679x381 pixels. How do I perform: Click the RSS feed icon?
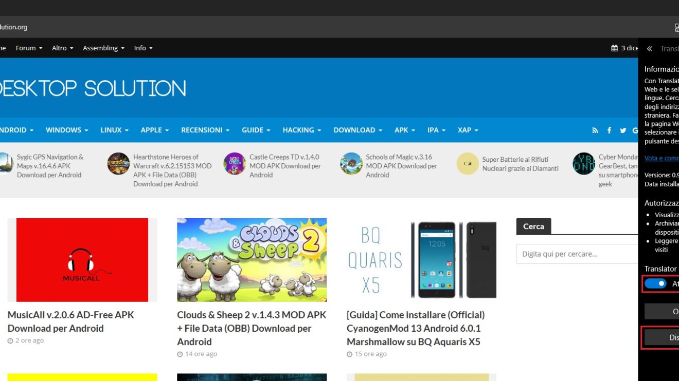click(595, 130)
